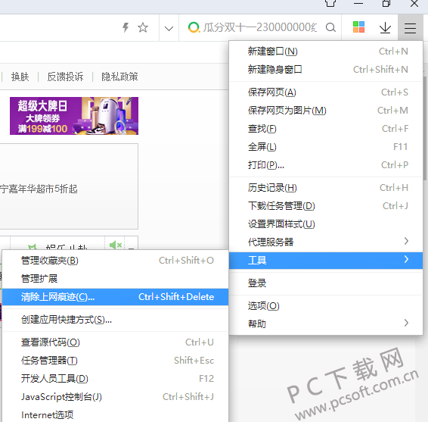The width and height of the screenshot is (428, 422).
Task: Click the 隐私政策 link
Action: (119, 77)
